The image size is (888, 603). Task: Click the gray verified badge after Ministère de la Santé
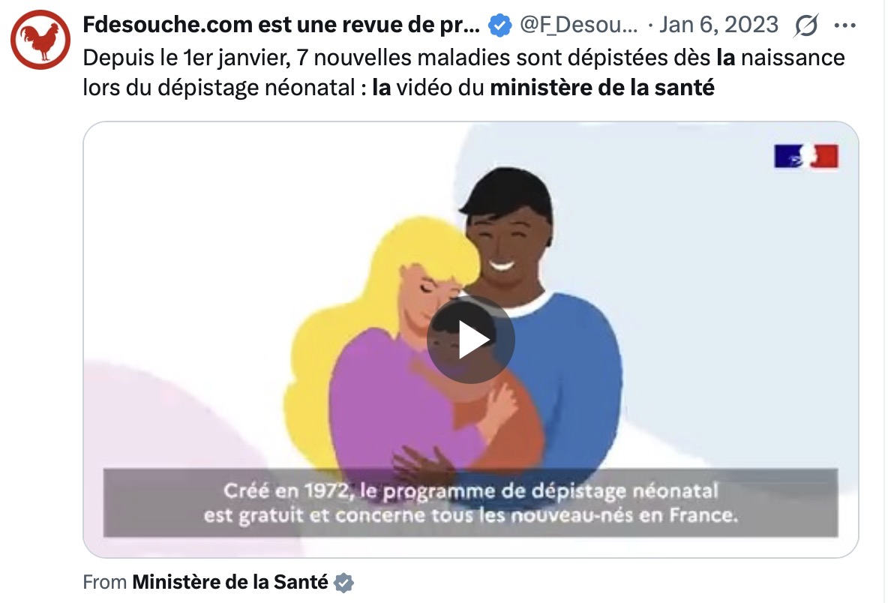pyautogui.click(x=343, y=582)
